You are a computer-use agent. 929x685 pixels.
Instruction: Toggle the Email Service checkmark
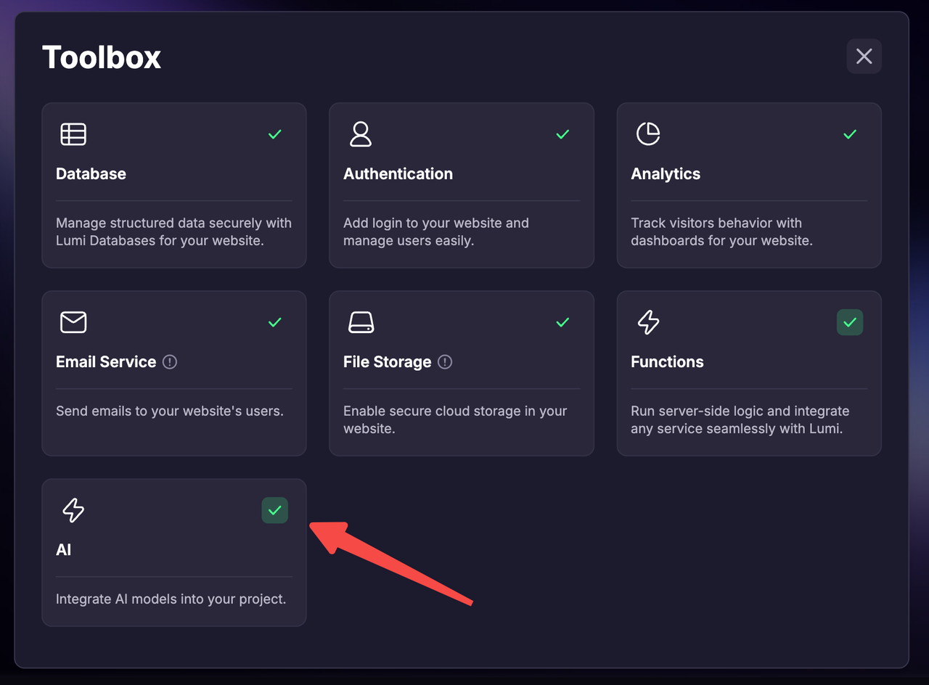274,322
